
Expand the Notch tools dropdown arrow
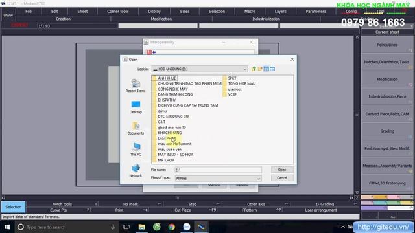click(x=96, y=204)
